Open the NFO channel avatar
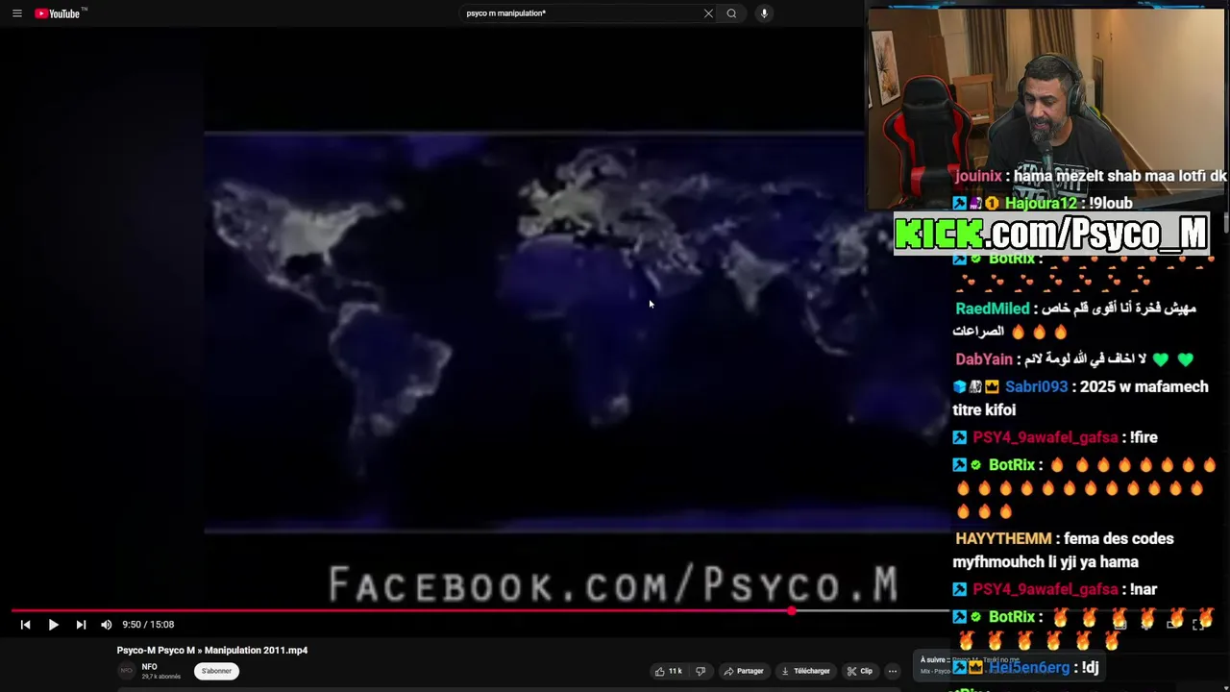Image resolution: width=1230 pixels, height=692 pixels. coord(126,671)
